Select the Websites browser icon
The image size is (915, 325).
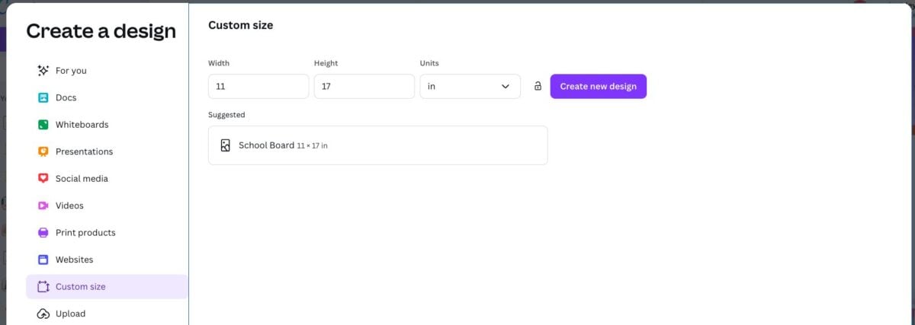pos(43,260)
